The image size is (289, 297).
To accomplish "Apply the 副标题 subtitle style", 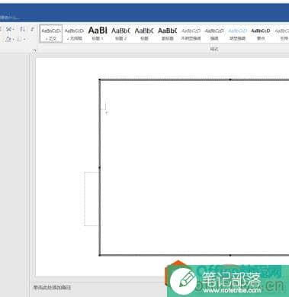I will [167, 34].
